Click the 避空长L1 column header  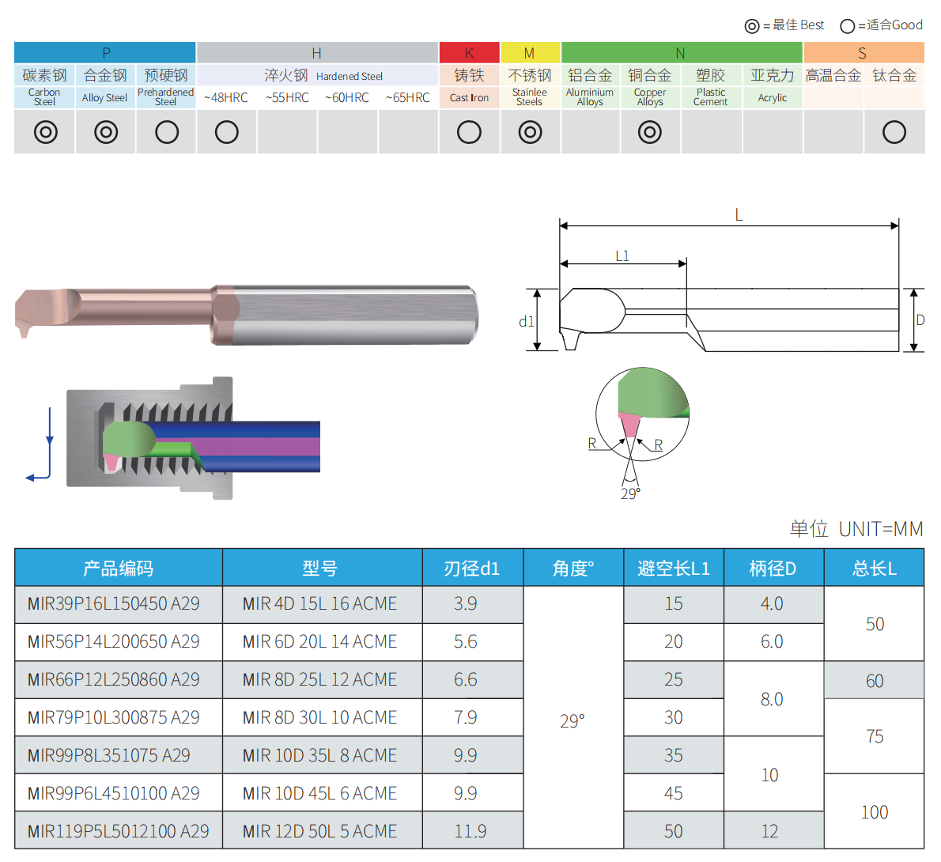pyautogui.click(x=674, y=568)
